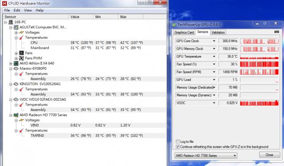Open the GPU Memory Clock sensor dropdown
Screen dimensions: 284x166
214,49
